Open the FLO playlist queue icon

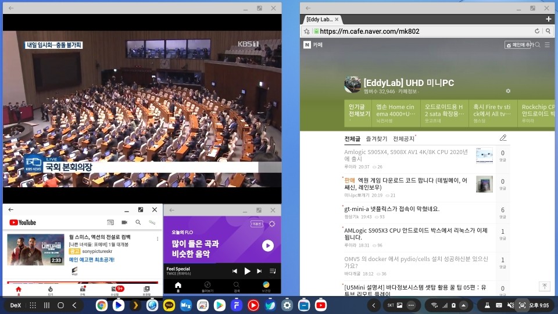click(x=273, y=272)
